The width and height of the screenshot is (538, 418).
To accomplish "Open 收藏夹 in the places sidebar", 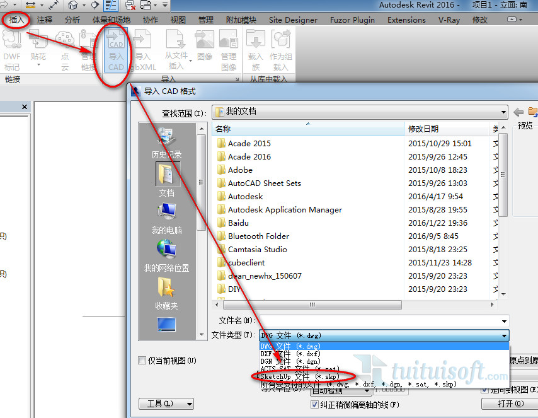I will coord(166,293).
